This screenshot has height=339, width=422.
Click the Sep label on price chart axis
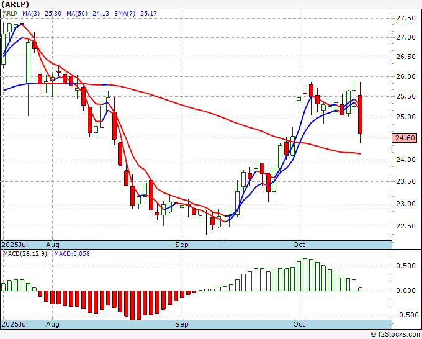tap(182, 245)
